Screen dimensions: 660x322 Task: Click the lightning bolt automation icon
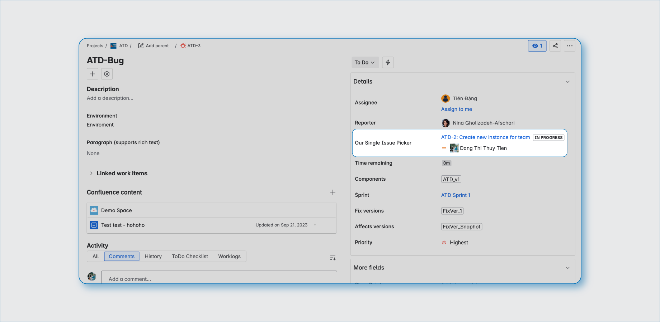(x=388, y=63)
